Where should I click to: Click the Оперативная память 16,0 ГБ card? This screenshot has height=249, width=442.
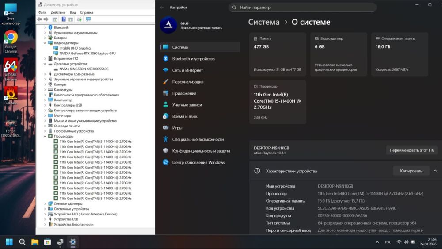click(x=400, y=54)
